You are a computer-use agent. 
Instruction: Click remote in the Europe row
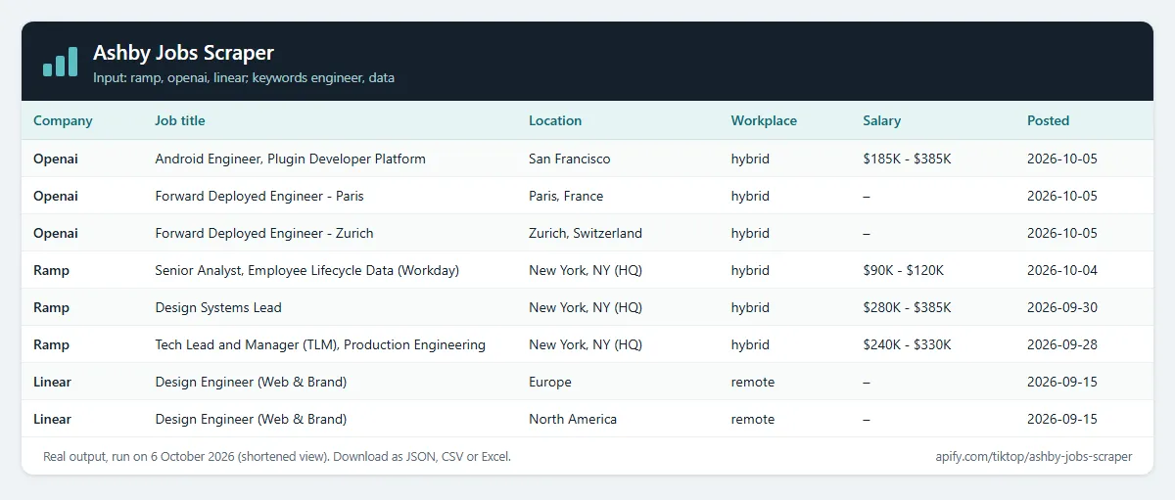753,382
